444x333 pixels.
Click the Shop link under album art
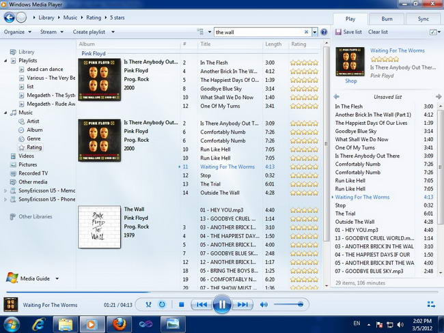tap(351, 81)
